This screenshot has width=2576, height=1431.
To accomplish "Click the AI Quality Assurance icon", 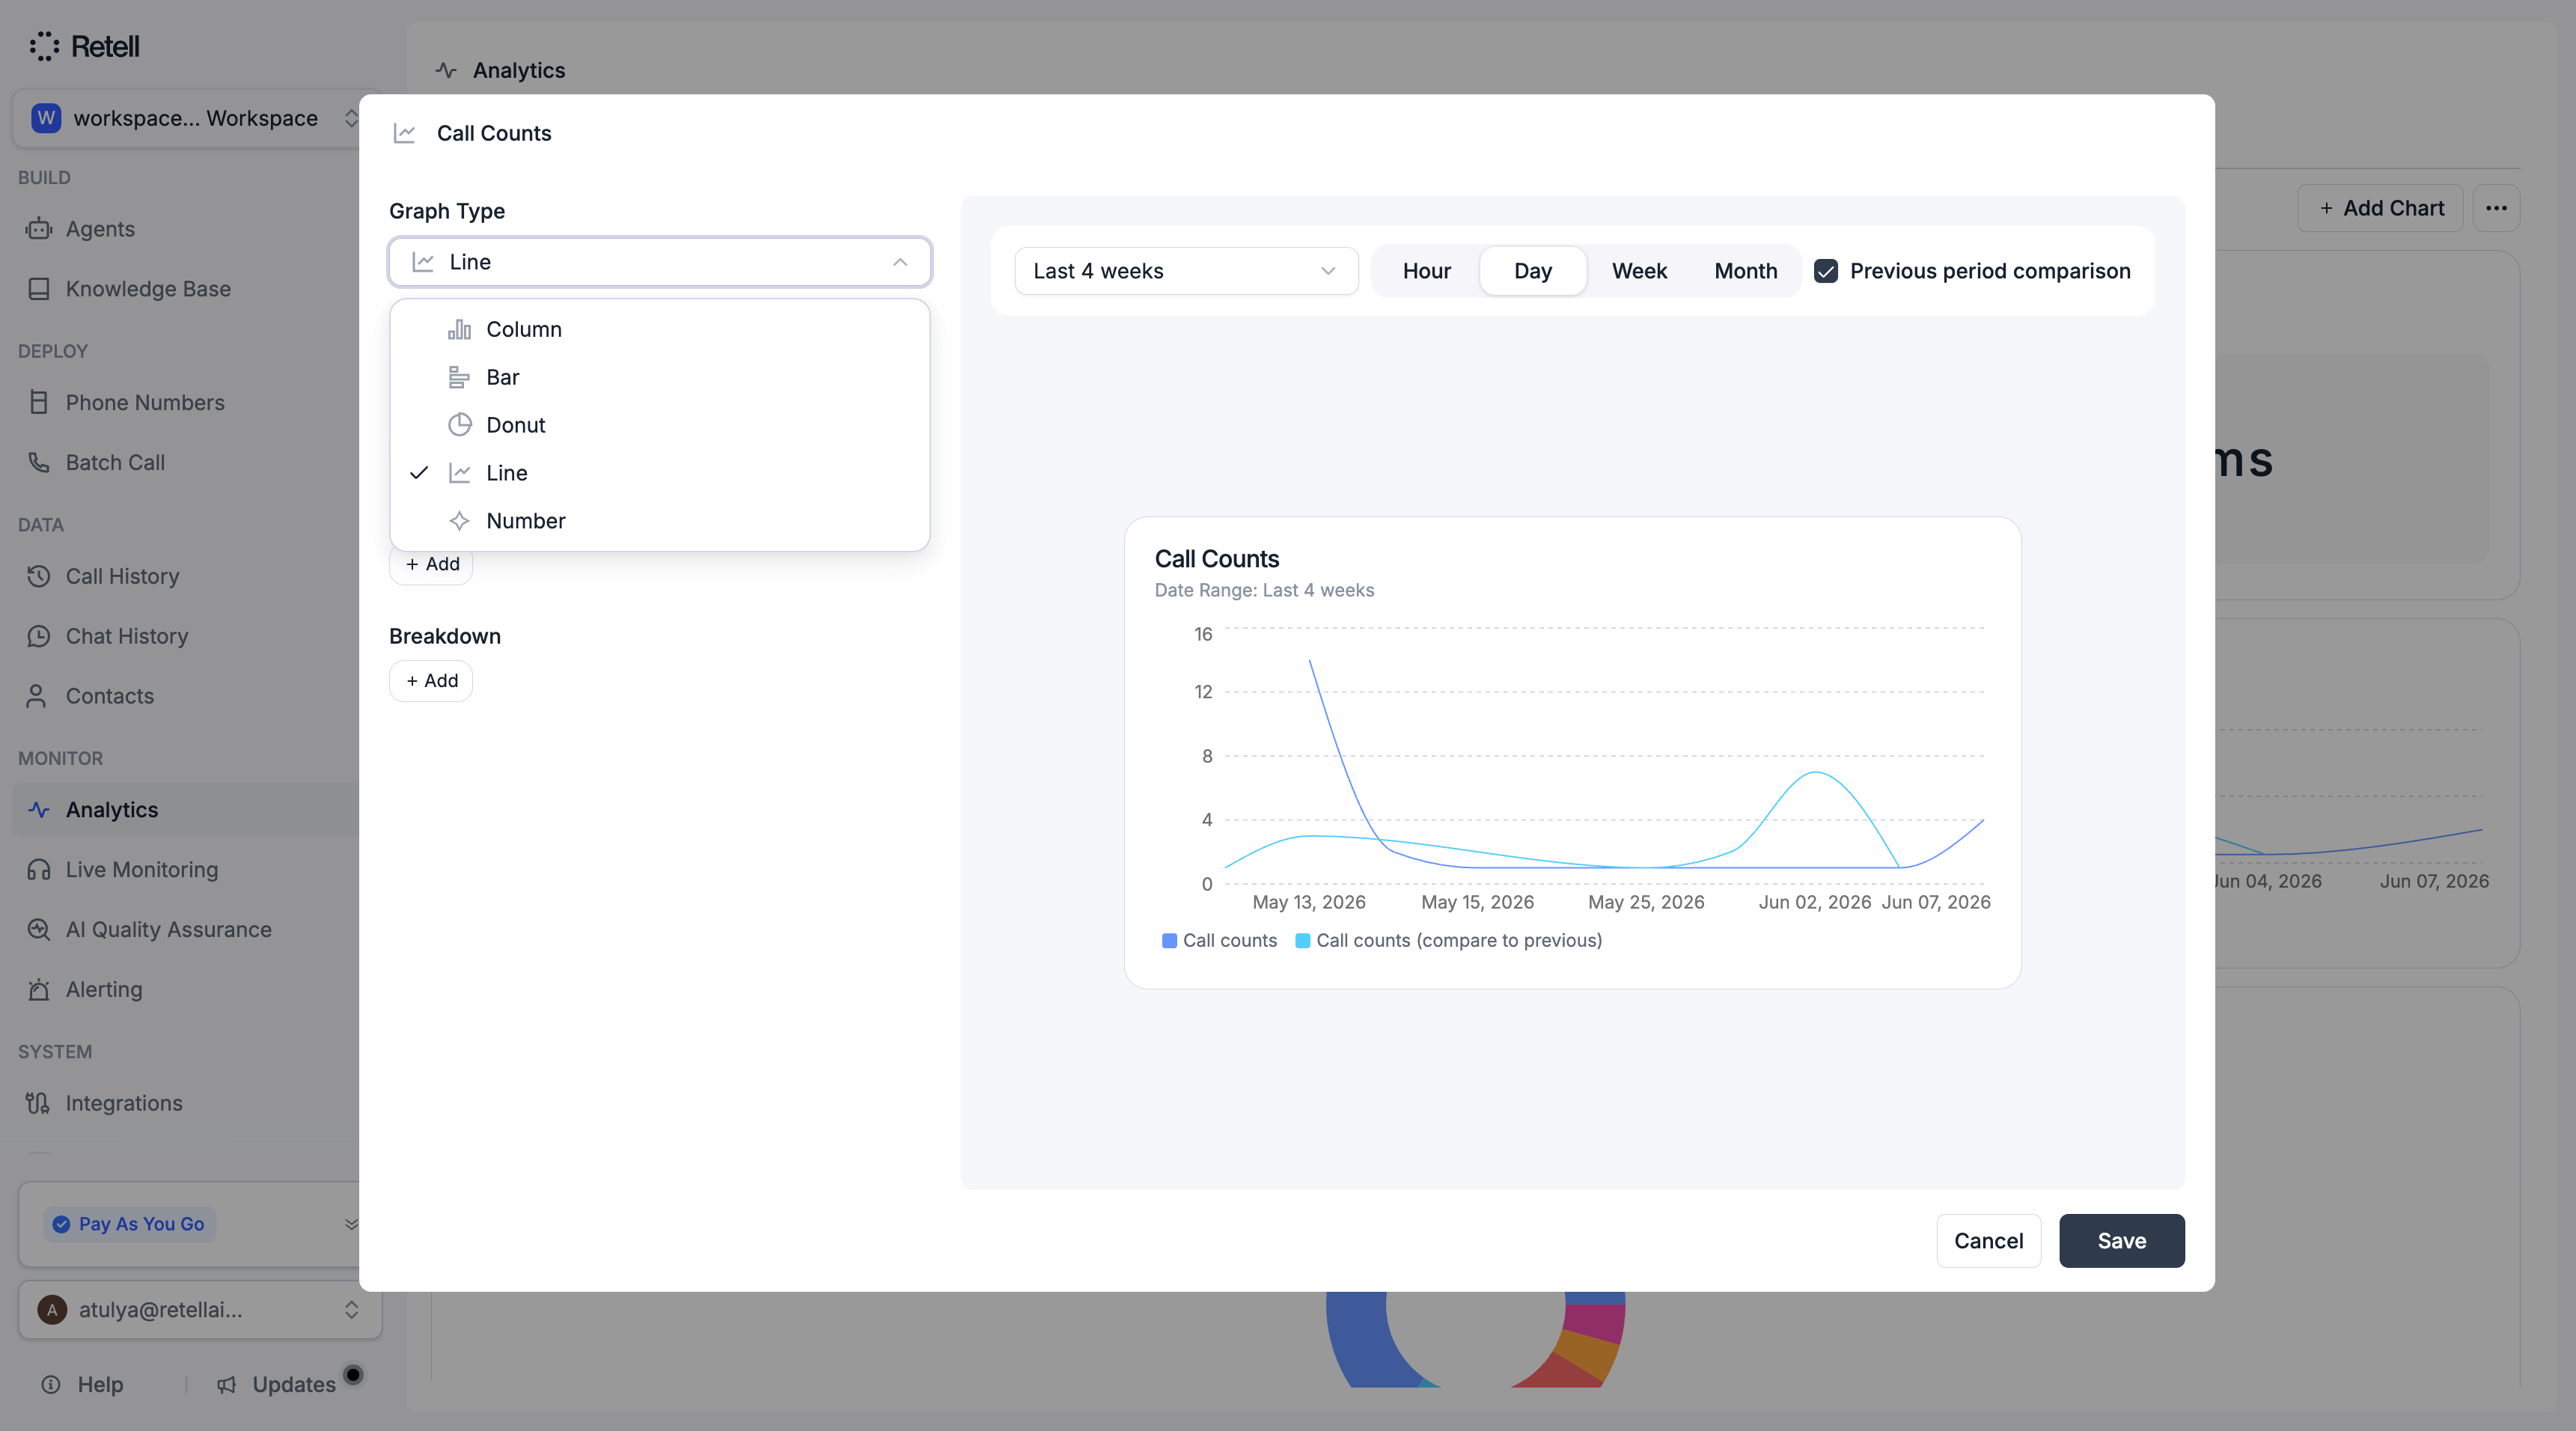I will (39, 929).
